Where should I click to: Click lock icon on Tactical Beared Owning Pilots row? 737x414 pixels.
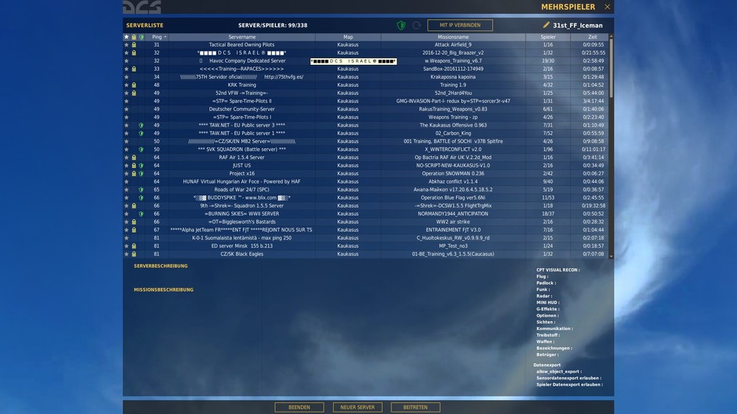tap(133, 45)
